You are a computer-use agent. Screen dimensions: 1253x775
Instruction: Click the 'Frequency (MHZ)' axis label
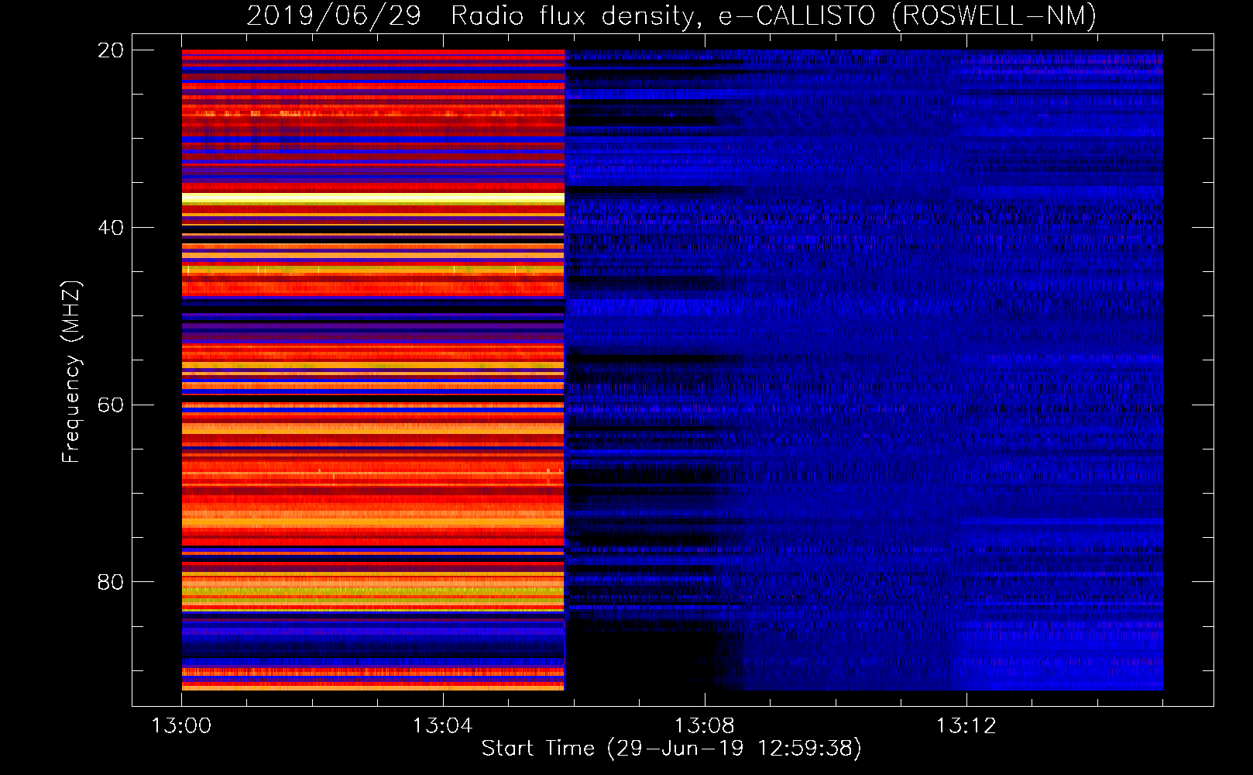[70, 372]
